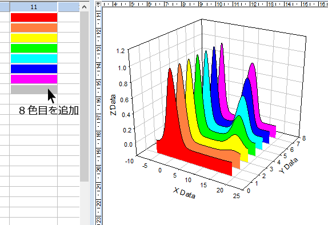Click the Y axis tick label 1
Screen dimensions: 328x225
coord(257,183)
